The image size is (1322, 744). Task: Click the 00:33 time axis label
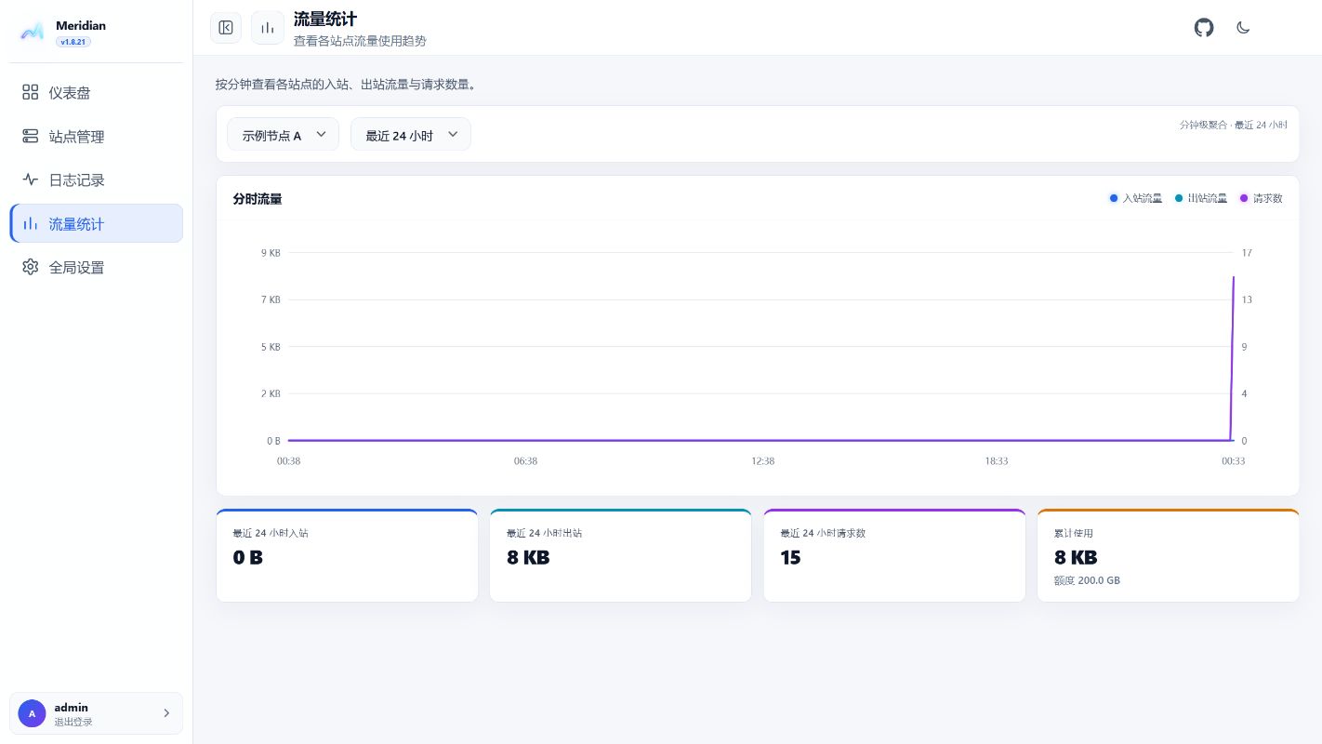[1234, 461]
